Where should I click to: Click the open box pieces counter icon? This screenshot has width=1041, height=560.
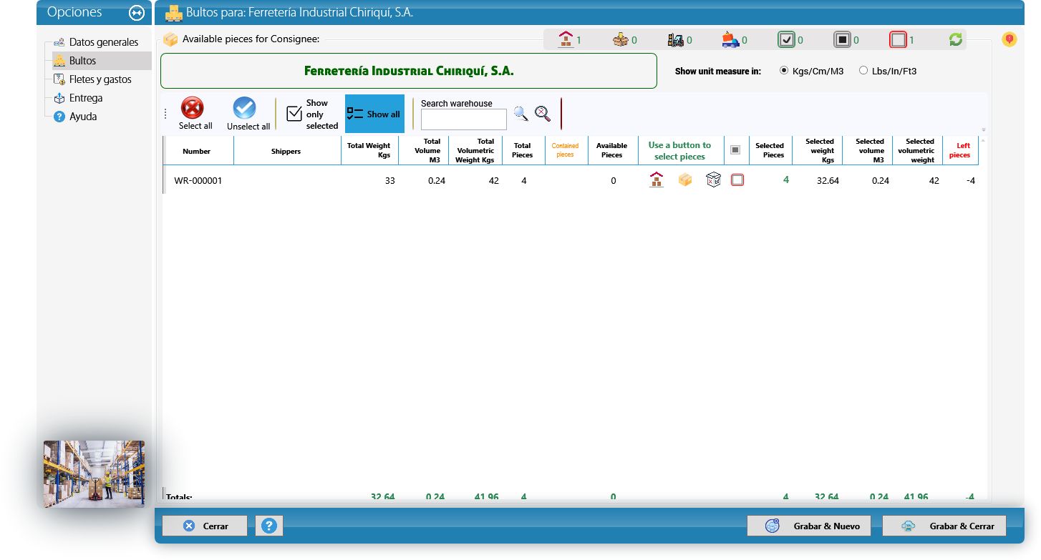coord(621,40)
